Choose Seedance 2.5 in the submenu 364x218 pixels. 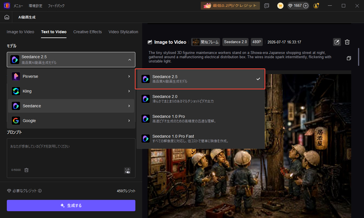click(x=200, y=79)
